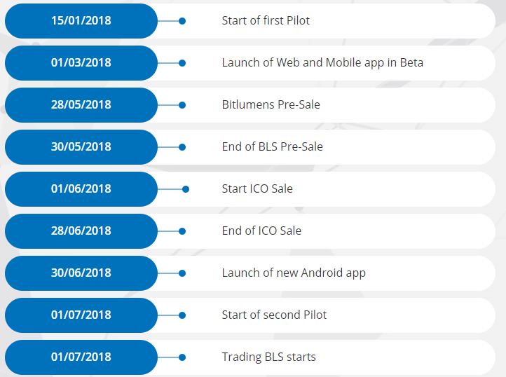
Task: Select the 30/05/2018 date badge
Action: coord(81,147)
